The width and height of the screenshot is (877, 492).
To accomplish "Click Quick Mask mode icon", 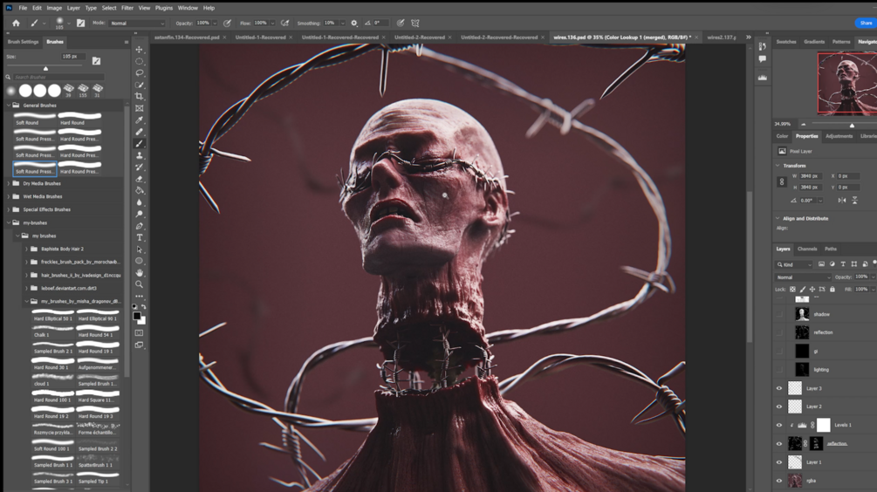I will 140,332.
